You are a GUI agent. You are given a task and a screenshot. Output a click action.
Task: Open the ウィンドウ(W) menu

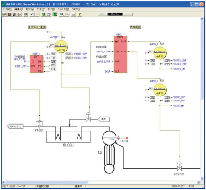[x=64, y=9]
